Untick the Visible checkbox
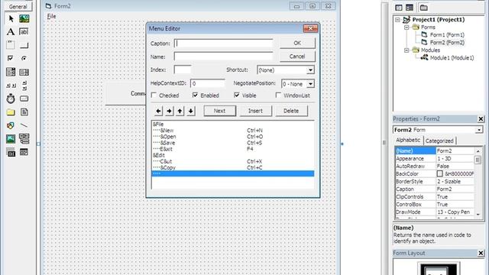489x275 pixels. coord(237,95)
